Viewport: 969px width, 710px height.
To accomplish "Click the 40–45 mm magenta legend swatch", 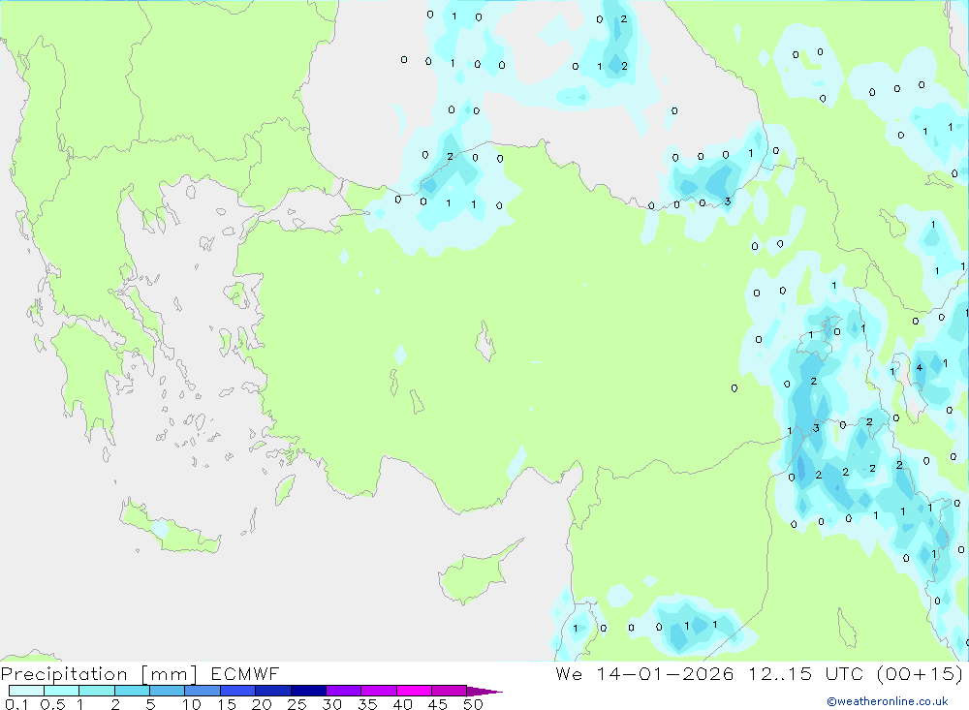I will pos(414,691).
